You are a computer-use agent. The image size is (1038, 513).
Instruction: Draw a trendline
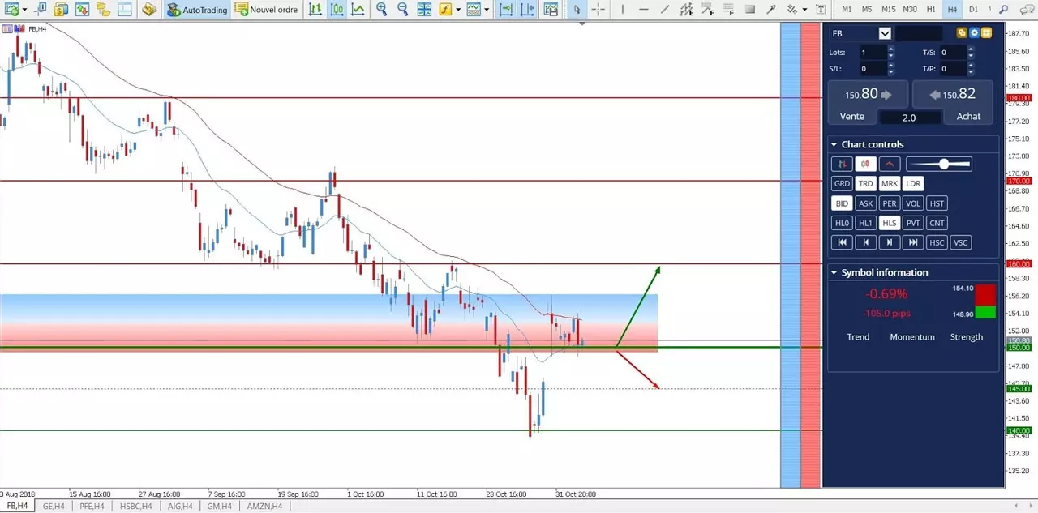tap(665, 10)
